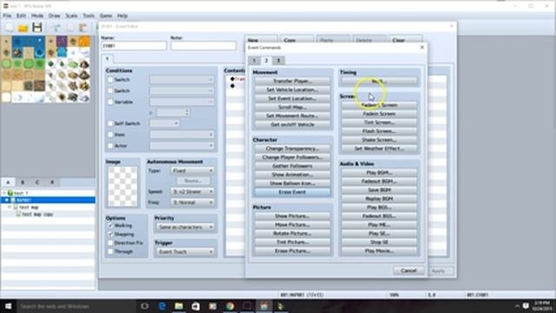
Task: Launch Google Chrome from the taskbar
Action: point(229,306)
